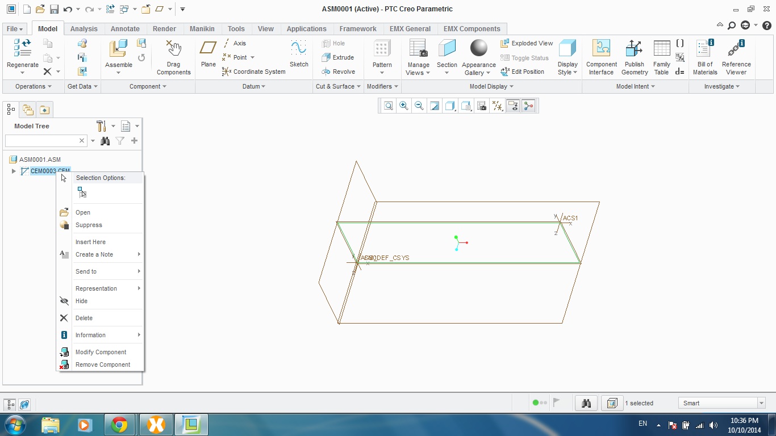
Task: Open the Section tool
Action: point(447,57)
